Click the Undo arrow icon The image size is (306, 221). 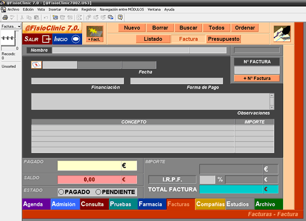(46, 17)
